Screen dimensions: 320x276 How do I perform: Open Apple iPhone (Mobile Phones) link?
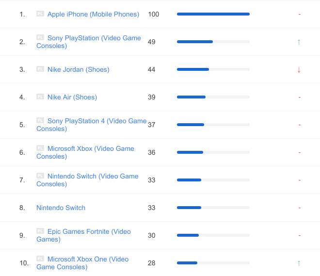[93, 14]
